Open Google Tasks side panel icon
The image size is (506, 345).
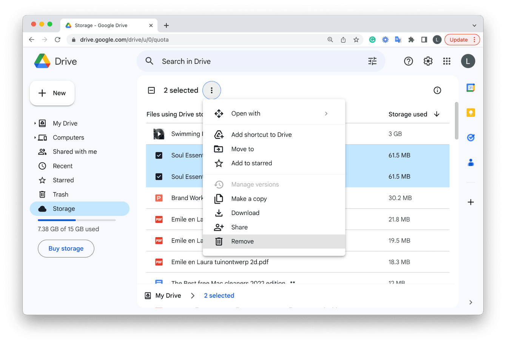pos(471,138)
